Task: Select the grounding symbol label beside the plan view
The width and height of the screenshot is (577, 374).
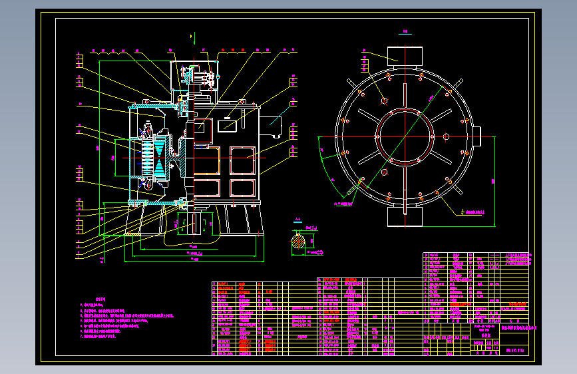Action: point(473,212)
